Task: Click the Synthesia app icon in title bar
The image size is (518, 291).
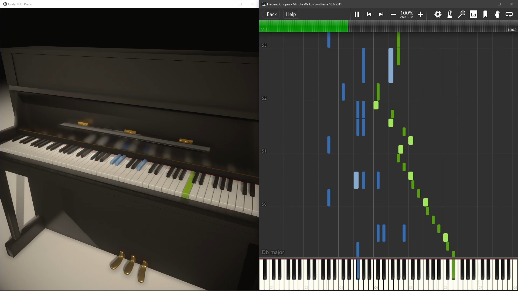Action: pyautogui.click(x=264, y=4)
